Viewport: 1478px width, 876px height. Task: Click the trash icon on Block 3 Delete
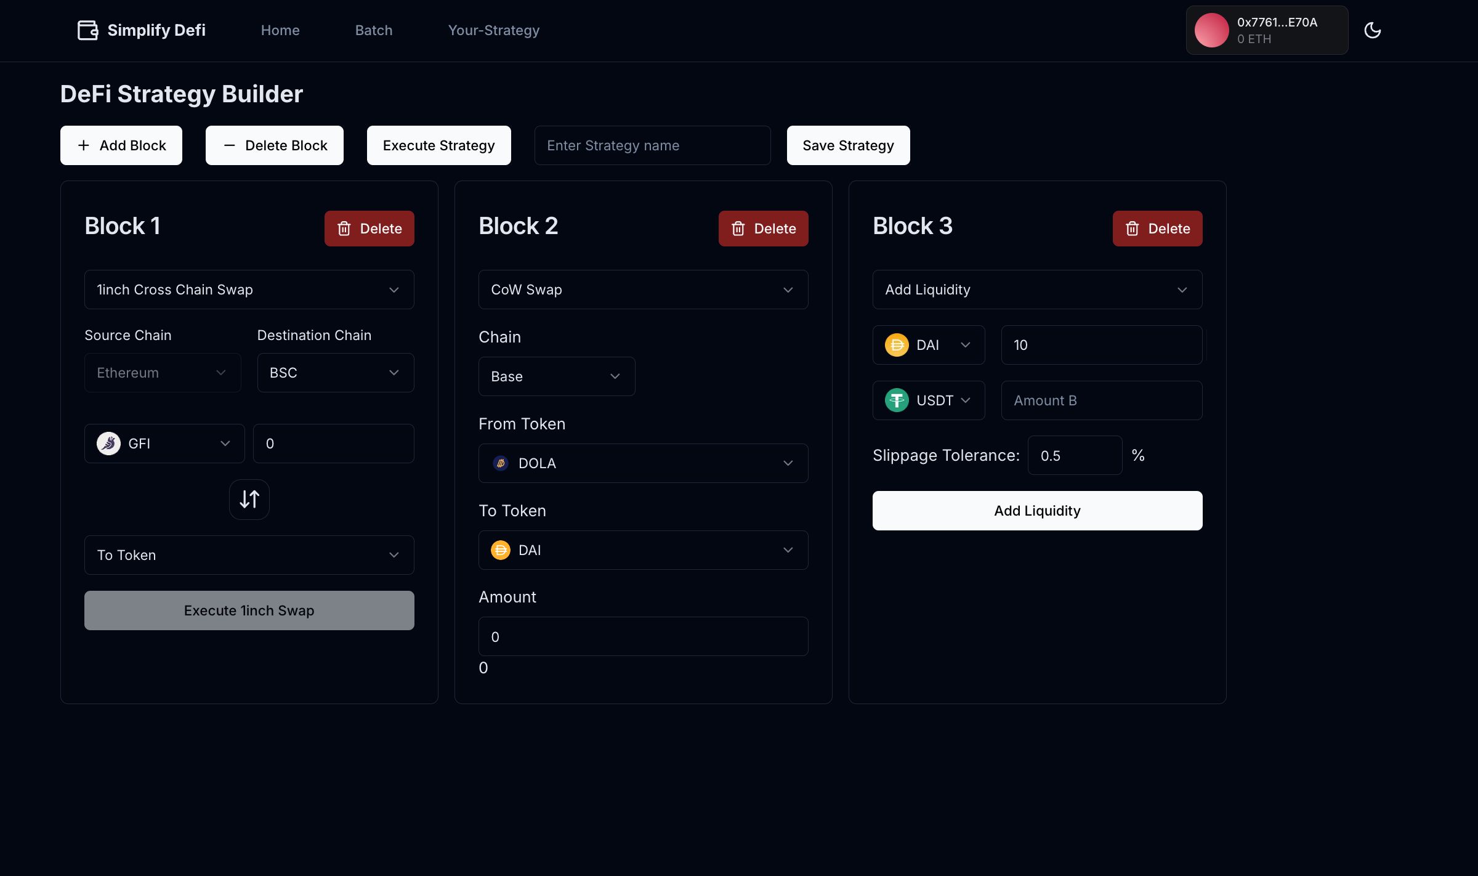(x=1133, y=229)
